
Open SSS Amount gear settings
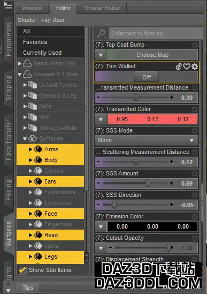195,174
